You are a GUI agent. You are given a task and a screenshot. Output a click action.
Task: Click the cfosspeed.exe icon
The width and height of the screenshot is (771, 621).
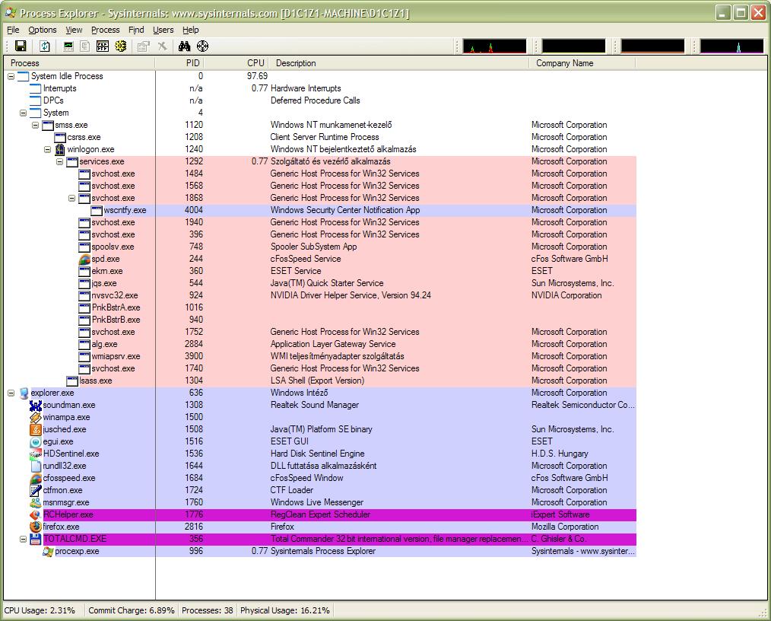36,478
